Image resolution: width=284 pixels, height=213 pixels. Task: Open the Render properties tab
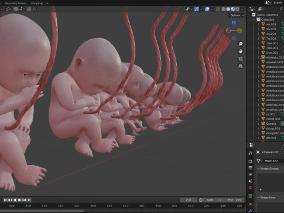(250, 162)
